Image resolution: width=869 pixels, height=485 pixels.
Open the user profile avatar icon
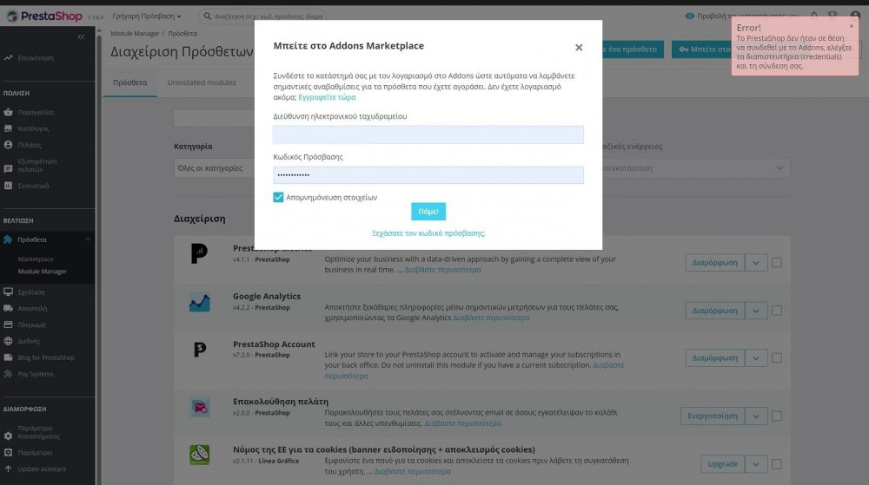coord(855,16)
